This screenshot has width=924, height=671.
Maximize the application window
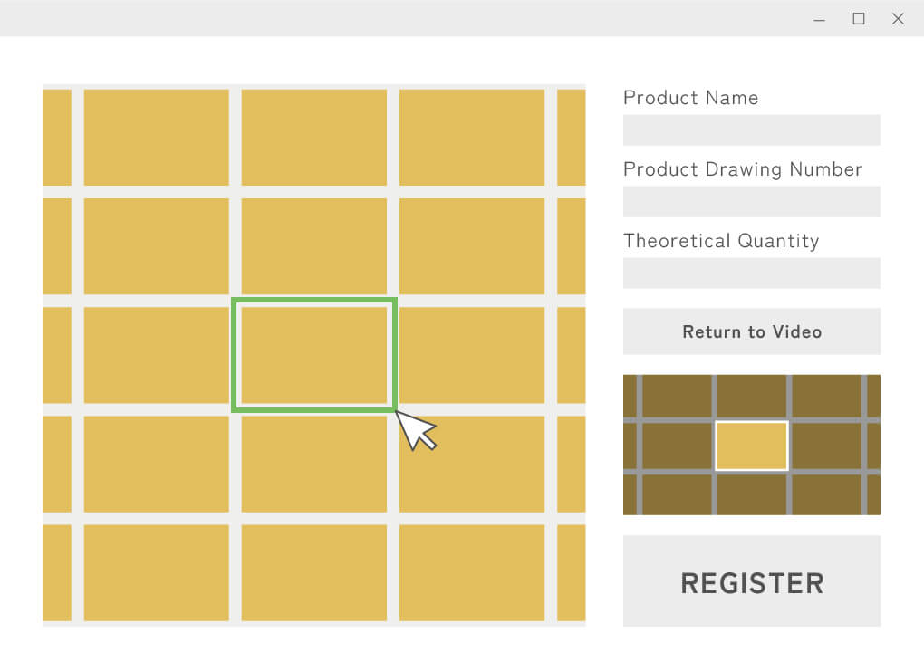pos(859,18)
